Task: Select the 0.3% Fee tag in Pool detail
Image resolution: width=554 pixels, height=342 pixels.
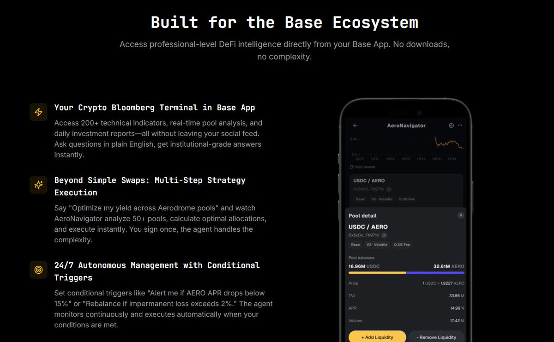Action: tap(402, 245)
